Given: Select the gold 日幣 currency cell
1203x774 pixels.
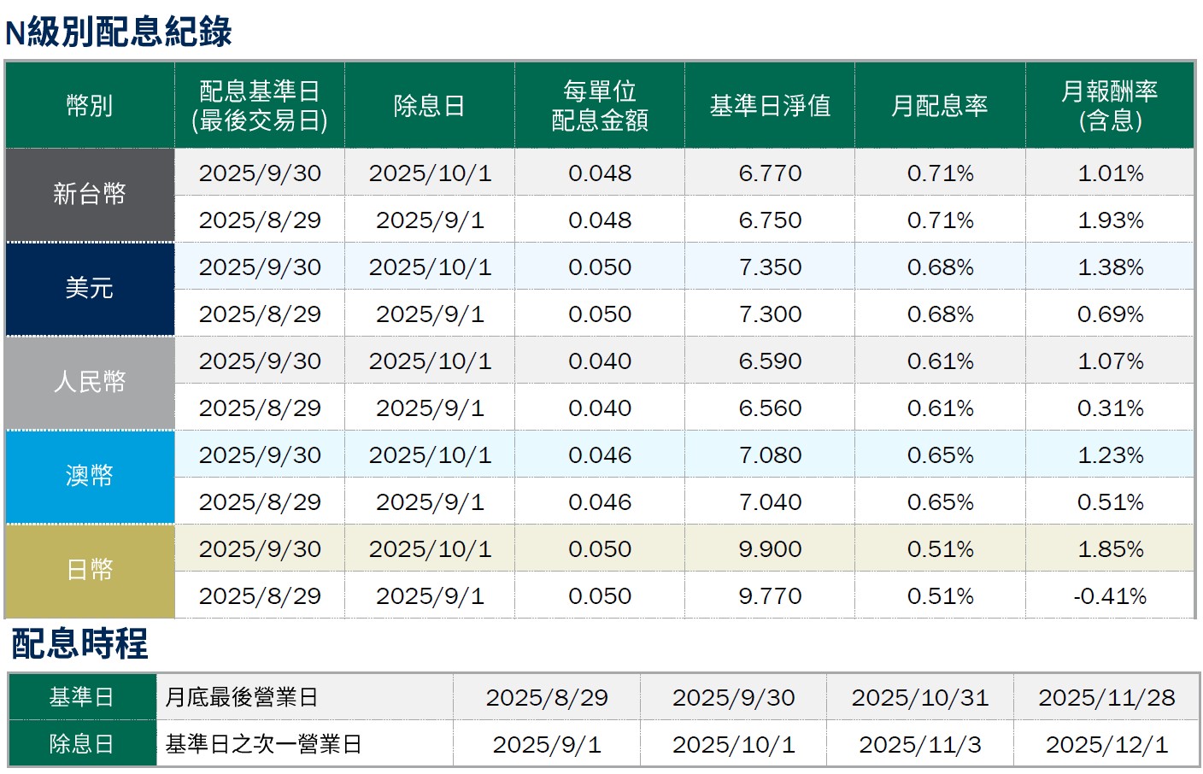Looking at the screenshot, I should [90, 571].
